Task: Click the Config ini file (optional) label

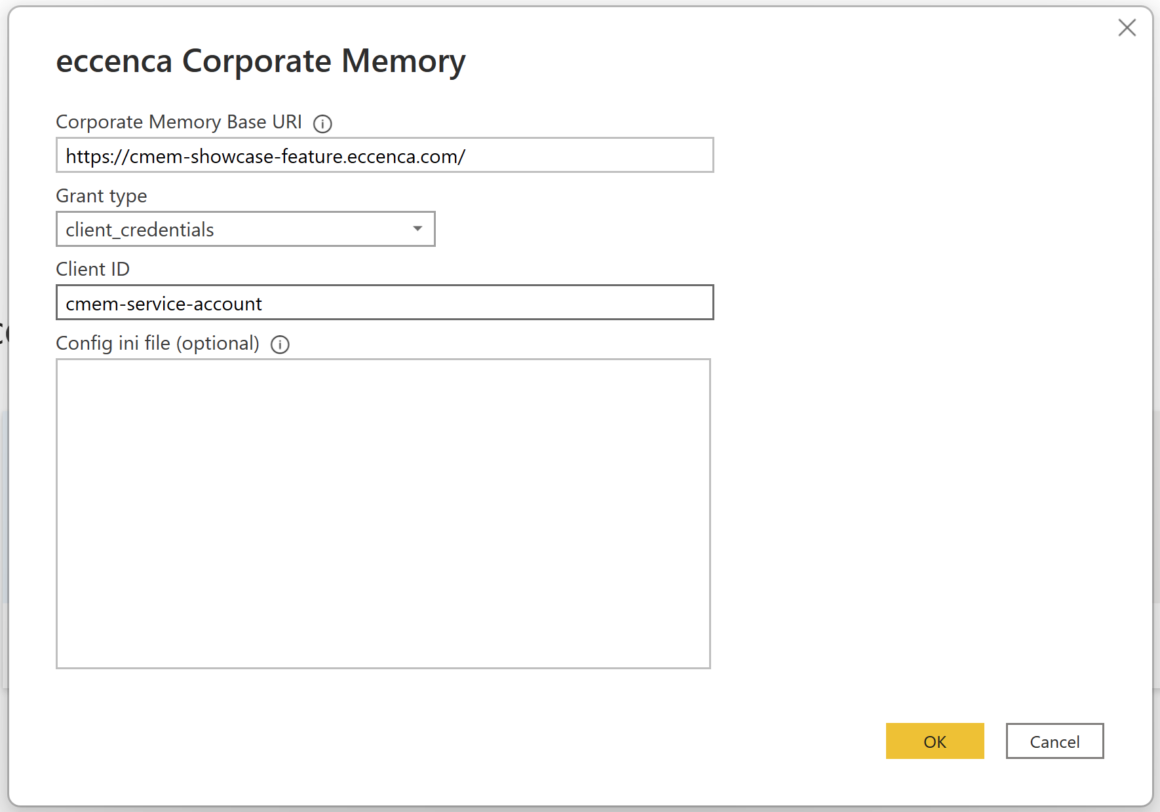Action: [157, 343]
